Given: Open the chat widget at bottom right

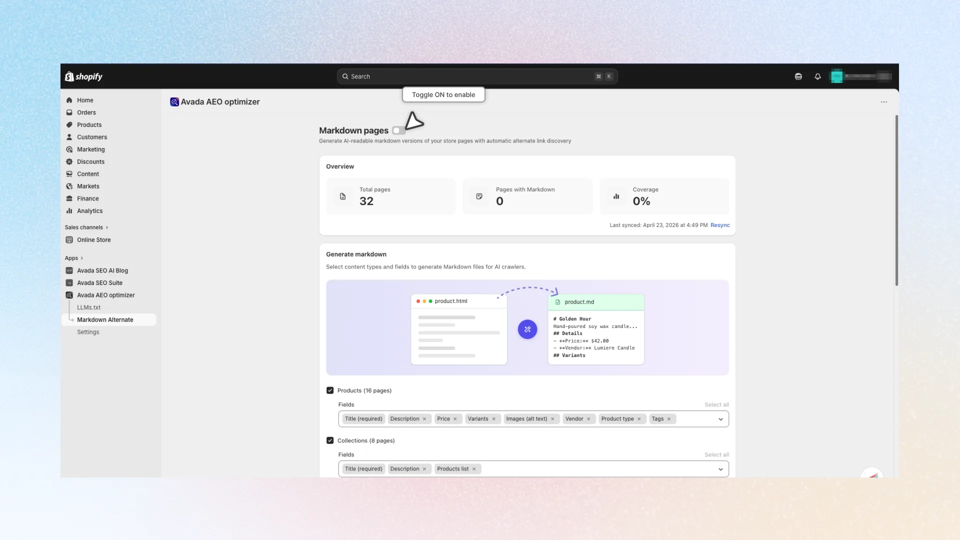Looking at the screenshot, I should (872, 473).
